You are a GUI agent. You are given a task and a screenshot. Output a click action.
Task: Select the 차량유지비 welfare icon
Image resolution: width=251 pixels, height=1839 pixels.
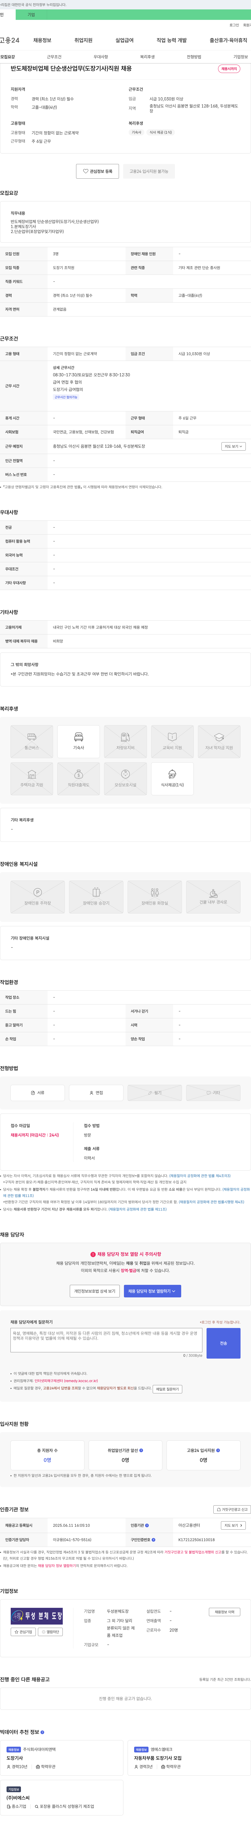pyautogui.click(x=125, y=742)
